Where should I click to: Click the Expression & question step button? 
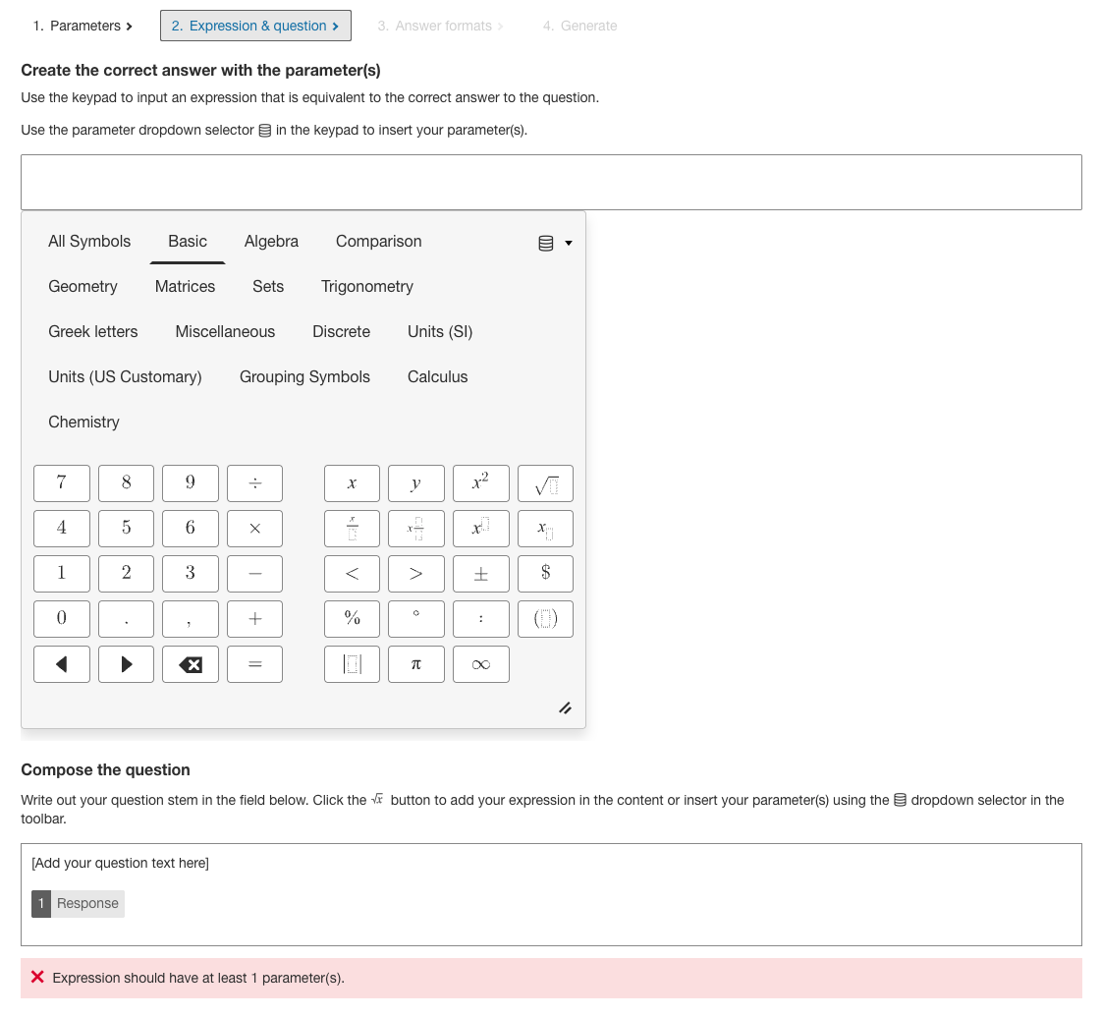(x=255, y=26)
